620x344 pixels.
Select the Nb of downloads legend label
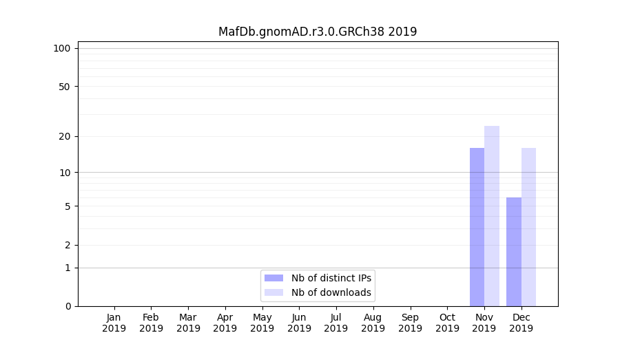coord(331,292)
